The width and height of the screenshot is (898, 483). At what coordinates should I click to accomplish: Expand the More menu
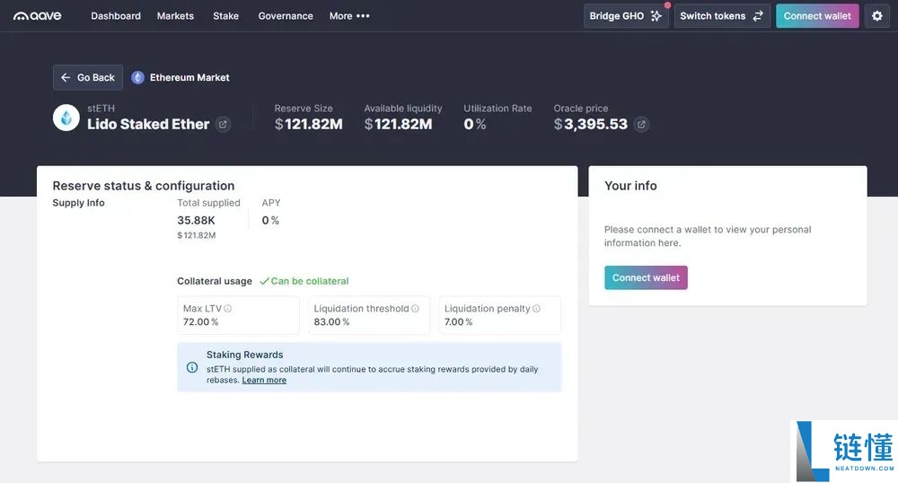349,16
